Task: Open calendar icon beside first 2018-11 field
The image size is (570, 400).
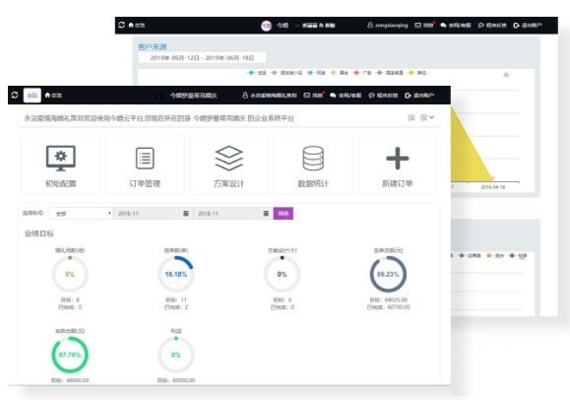Action: (x=186, y=214)
